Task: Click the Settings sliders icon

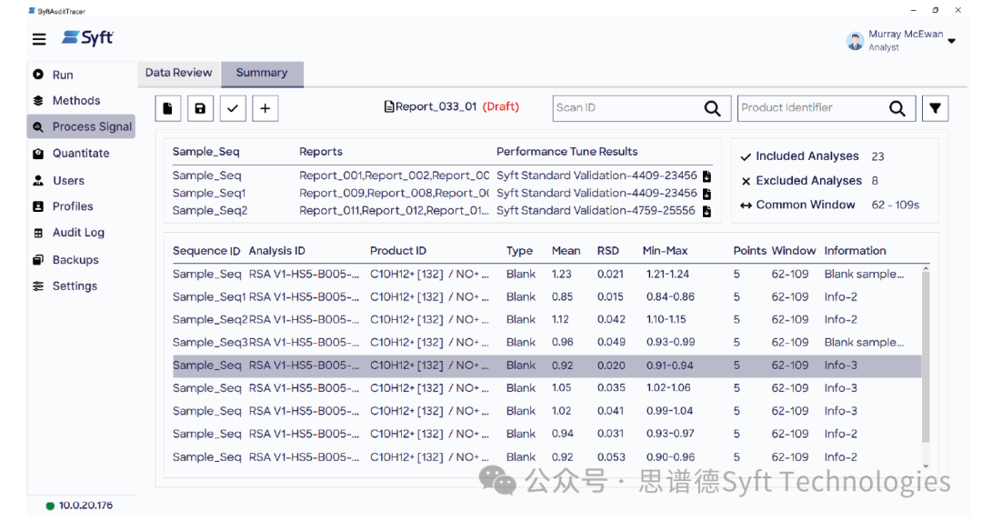Action: [x=38, y=286]
